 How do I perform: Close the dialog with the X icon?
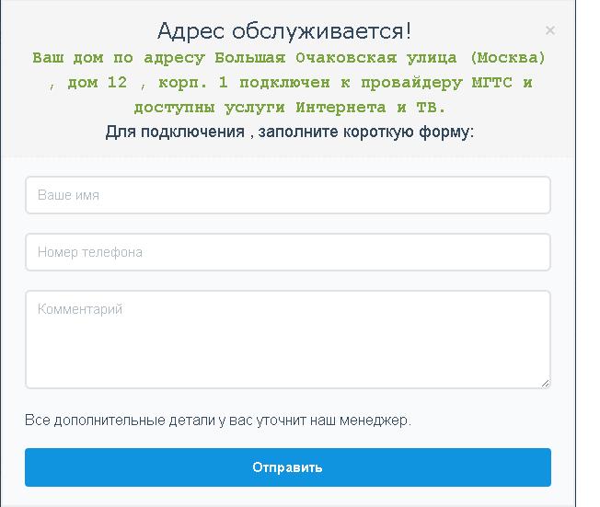pyautogui.click(x=550, y=30)
